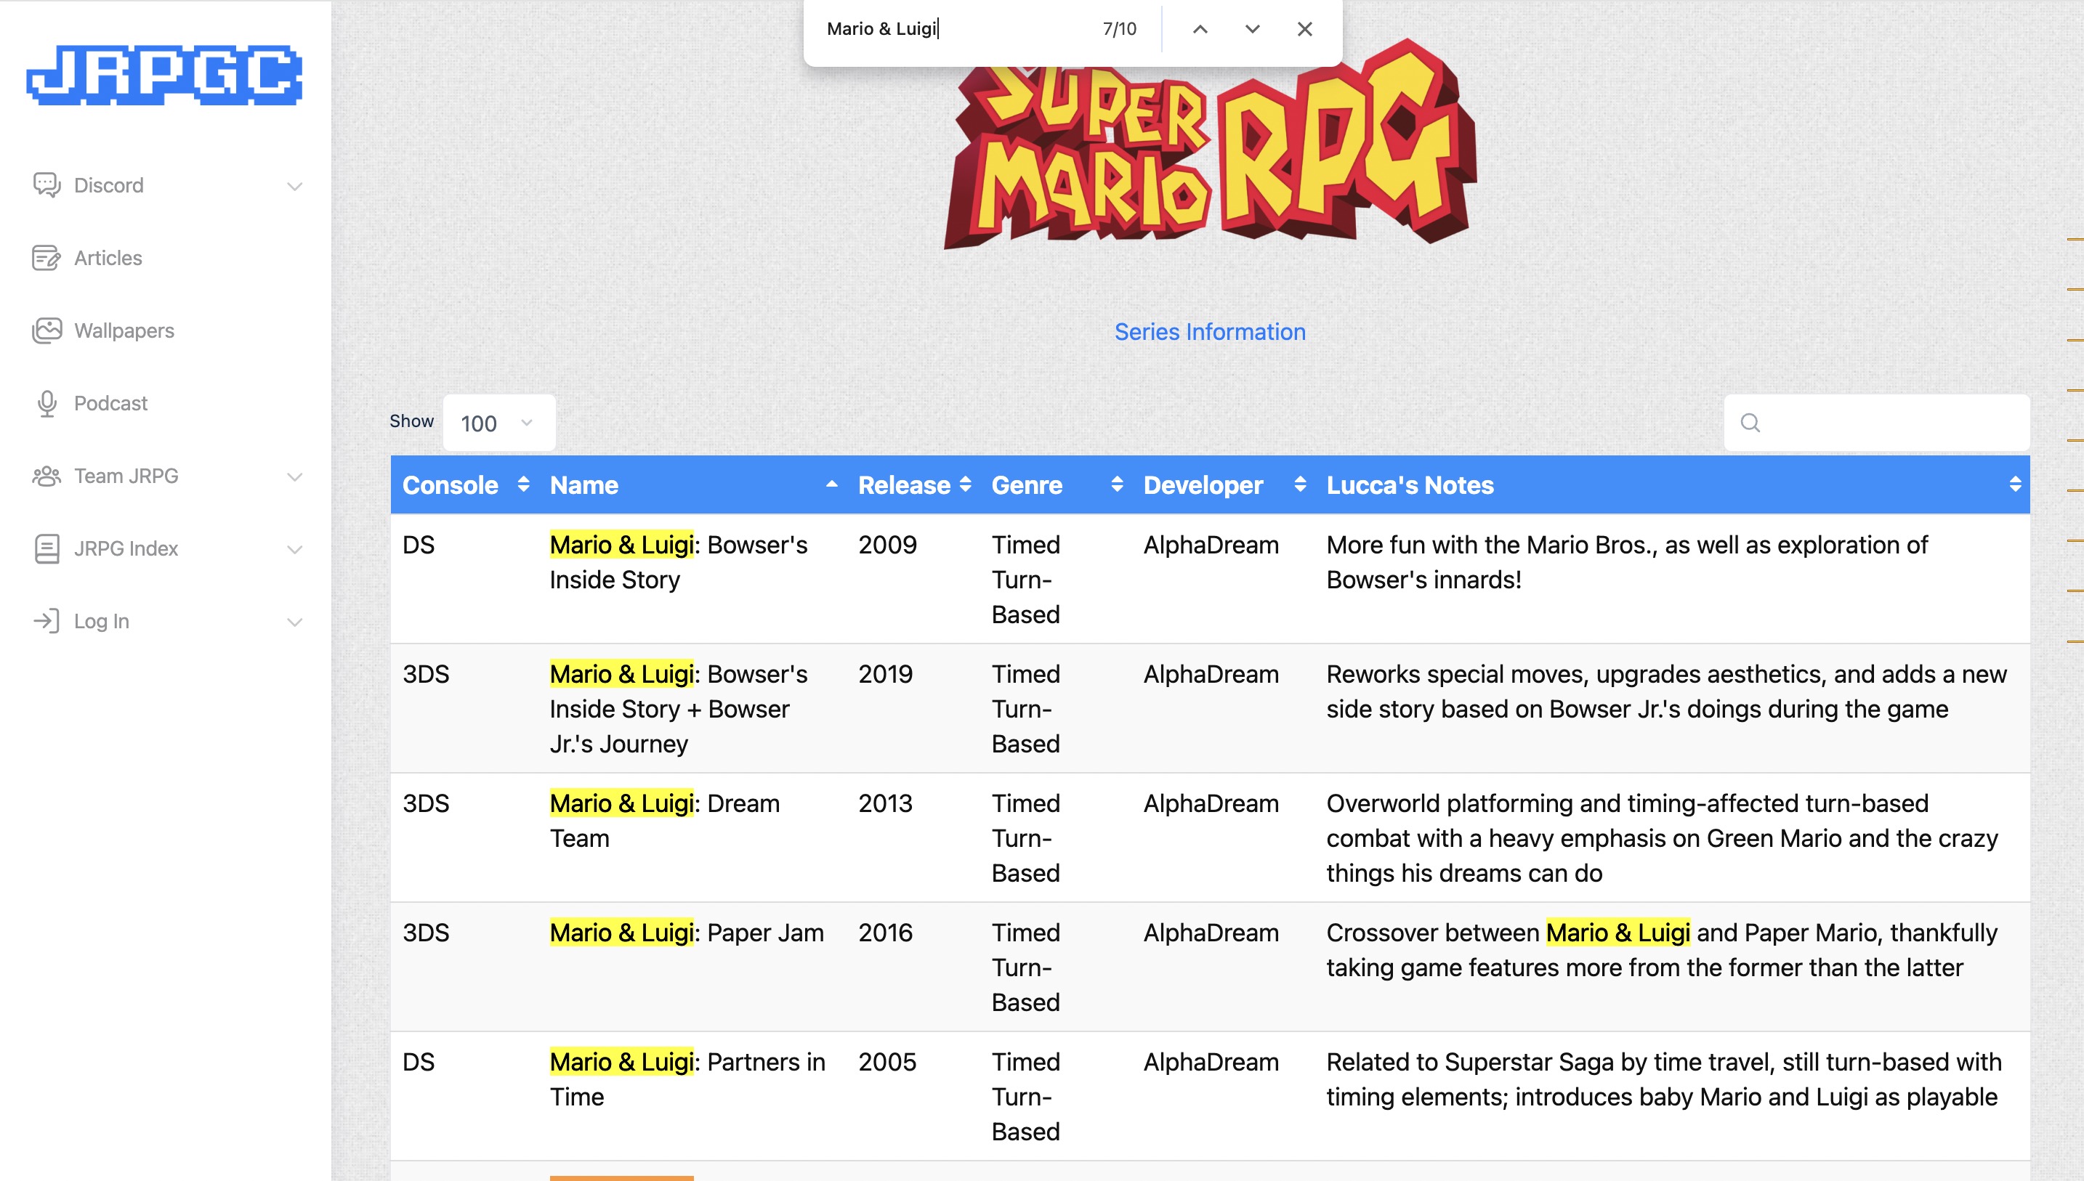The width and height of the screenshot is (2084, 1181).
Task: Sort table by Console column arrows
Action: pos(523,484)
